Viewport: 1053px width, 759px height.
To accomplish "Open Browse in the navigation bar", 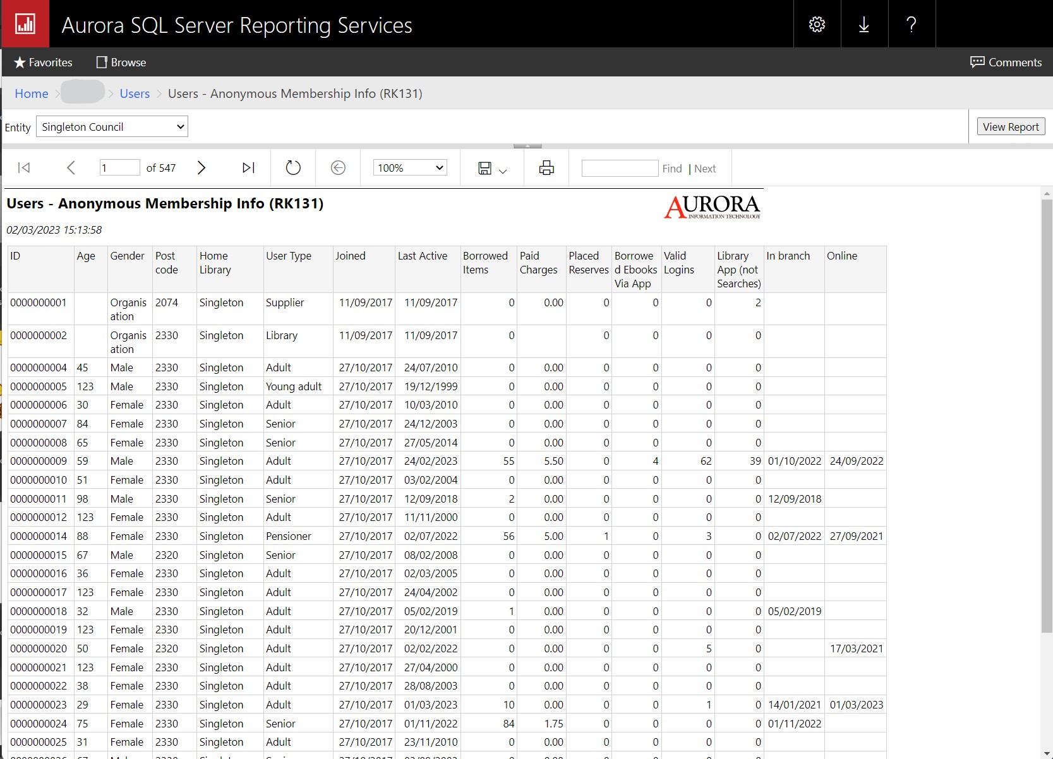I will 121,63.
